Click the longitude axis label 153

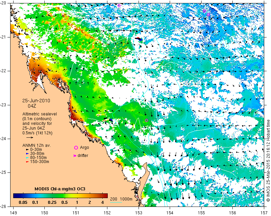[139, 213]
